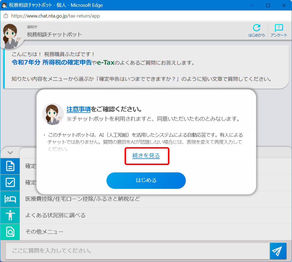
Task: Click the bed icon for 医療費控除
Action: click(x=10, y=199)
